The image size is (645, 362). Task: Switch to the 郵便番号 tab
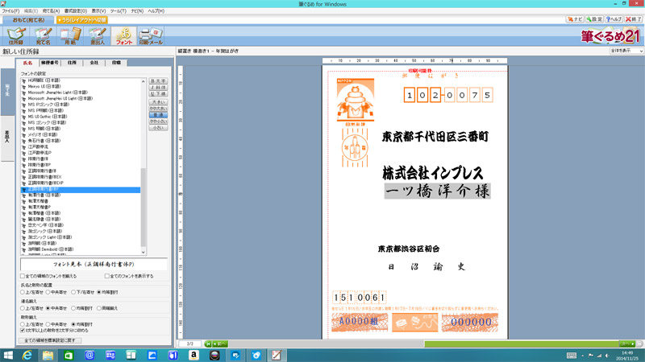click(50, 62)
